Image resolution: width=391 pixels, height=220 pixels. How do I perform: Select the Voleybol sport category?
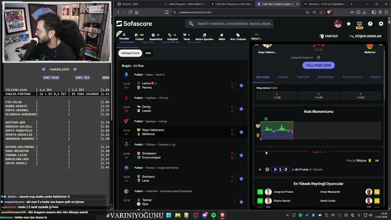click(x=172, y=37)
